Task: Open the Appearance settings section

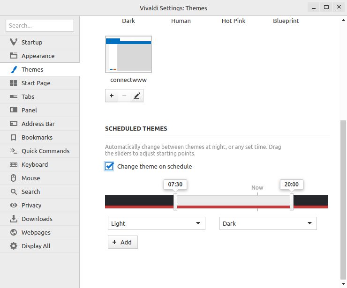Action: pyautogui.click(x=38, y=56)
